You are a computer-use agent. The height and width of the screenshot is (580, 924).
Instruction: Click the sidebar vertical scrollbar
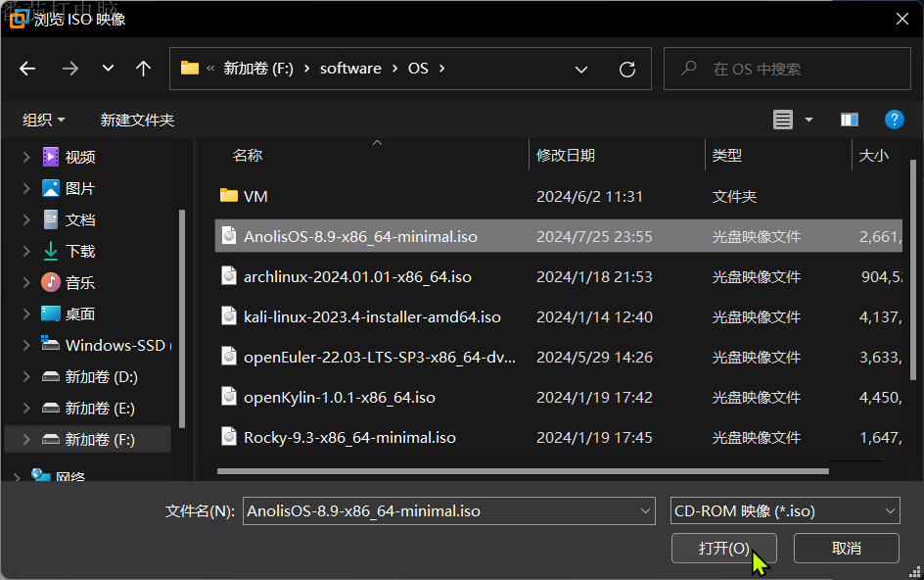tap(181, 318)
